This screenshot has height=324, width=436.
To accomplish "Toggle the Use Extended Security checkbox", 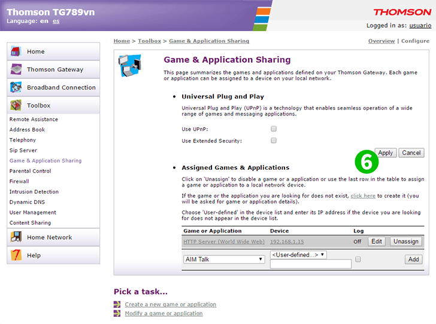I will click(274, 140).
